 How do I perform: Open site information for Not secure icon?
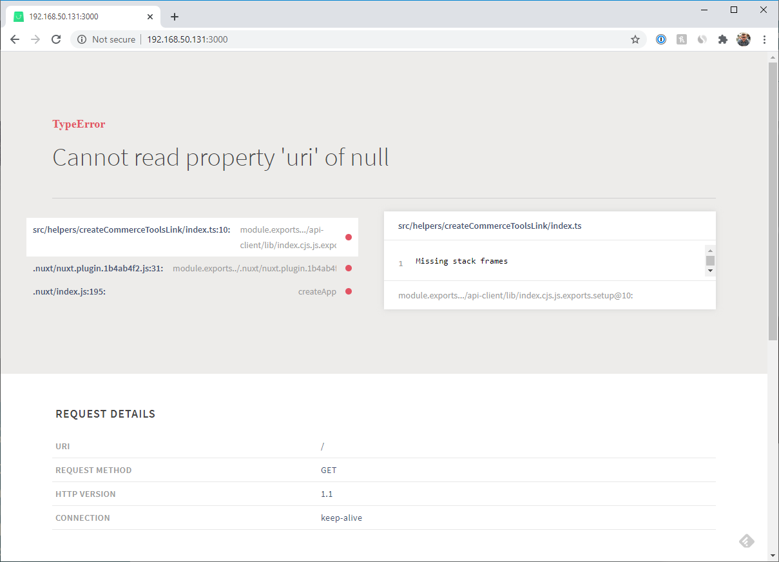82,39
